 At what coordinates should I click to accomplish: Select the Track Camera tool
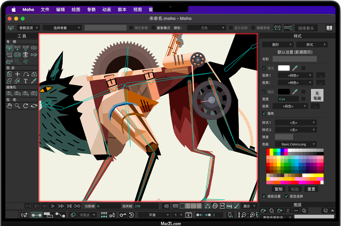(x=10, y=93)
